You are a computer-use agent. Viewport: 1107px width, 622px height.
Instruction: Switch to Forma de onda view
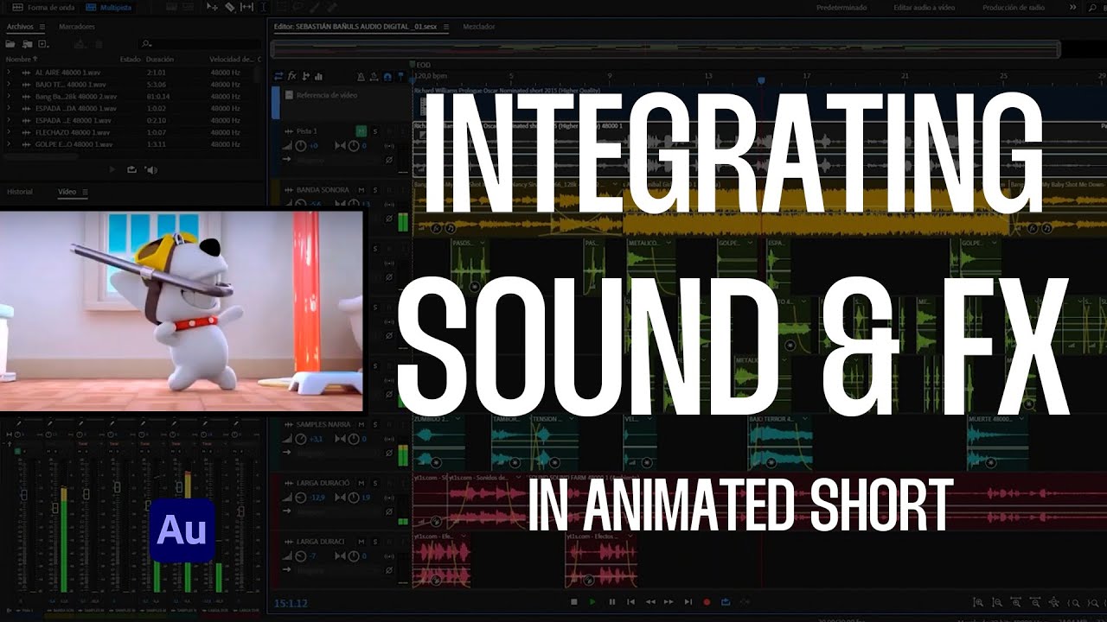43,8
